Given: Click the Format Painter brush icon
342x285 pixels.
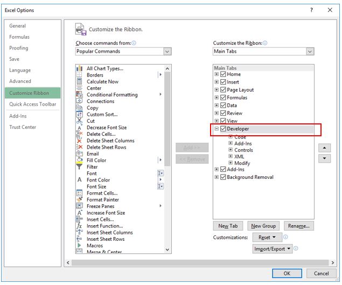Looking at the screenshot, I should click(x=79, y=200).
